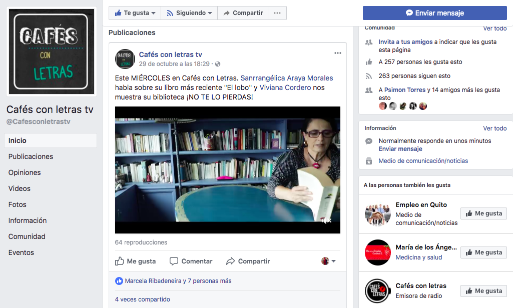Open Sanrrangélica Araya Morales profile link
Image resolution: width=513 pixels, height=308 pixels.
287,78
